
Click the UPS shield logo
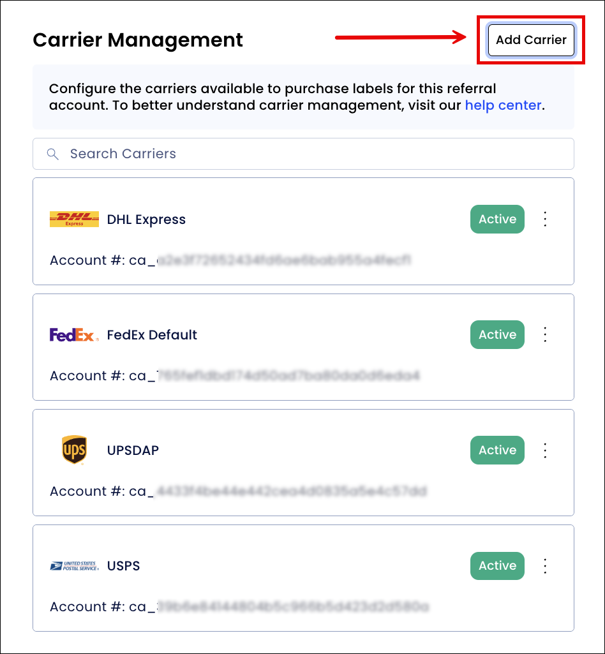(74, 450)
